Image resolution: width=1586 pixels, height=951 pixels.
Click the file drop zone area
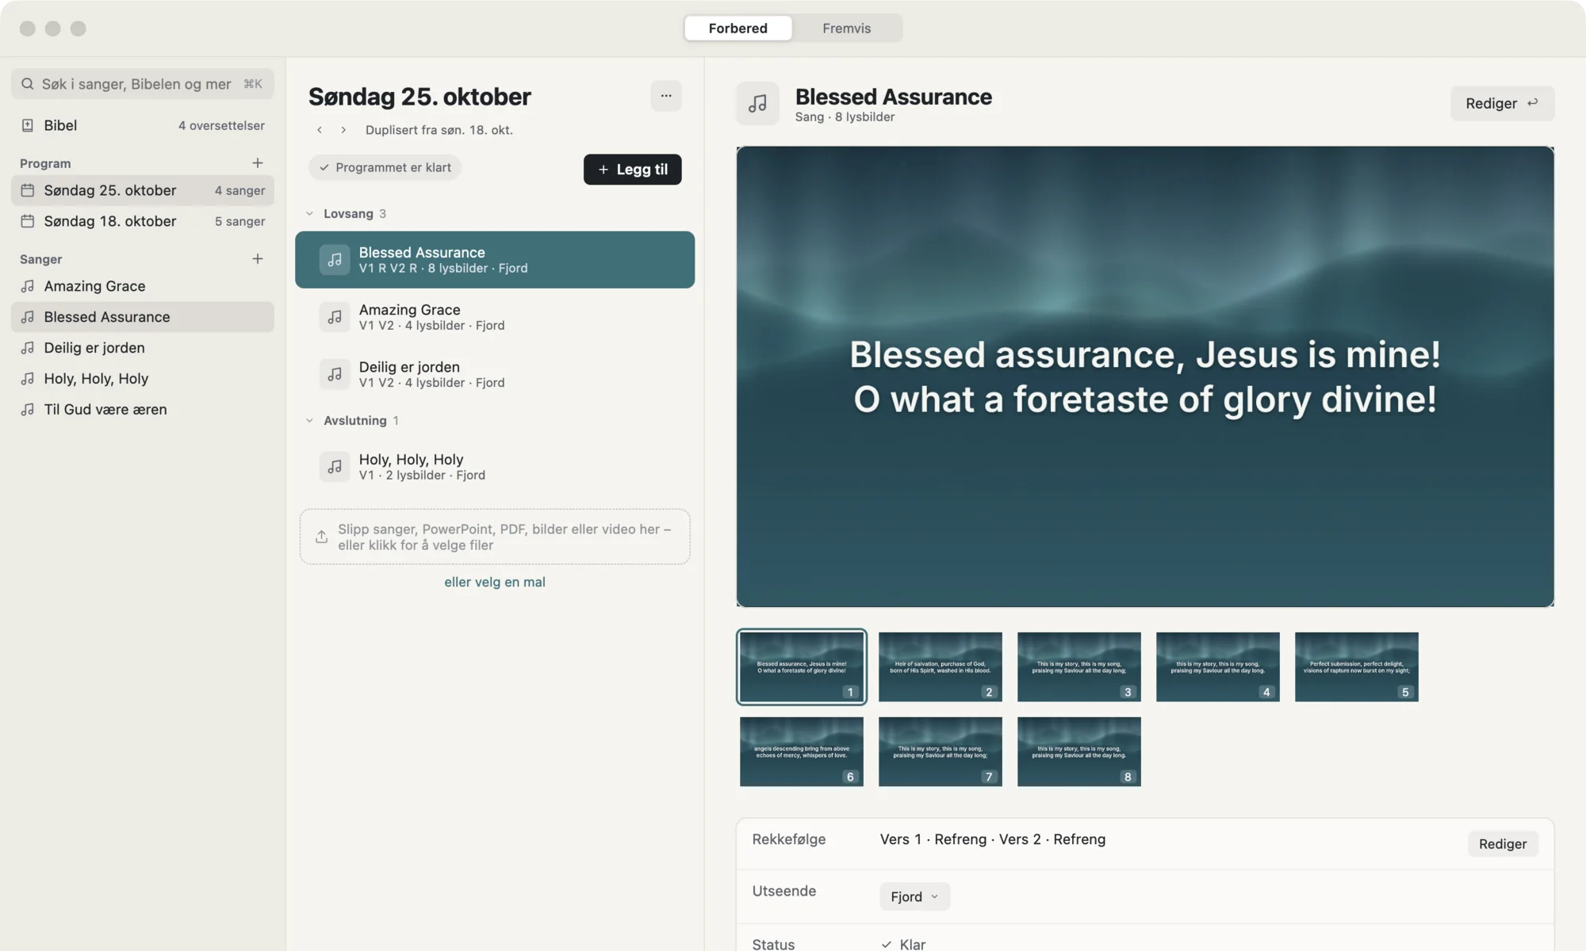495,537
